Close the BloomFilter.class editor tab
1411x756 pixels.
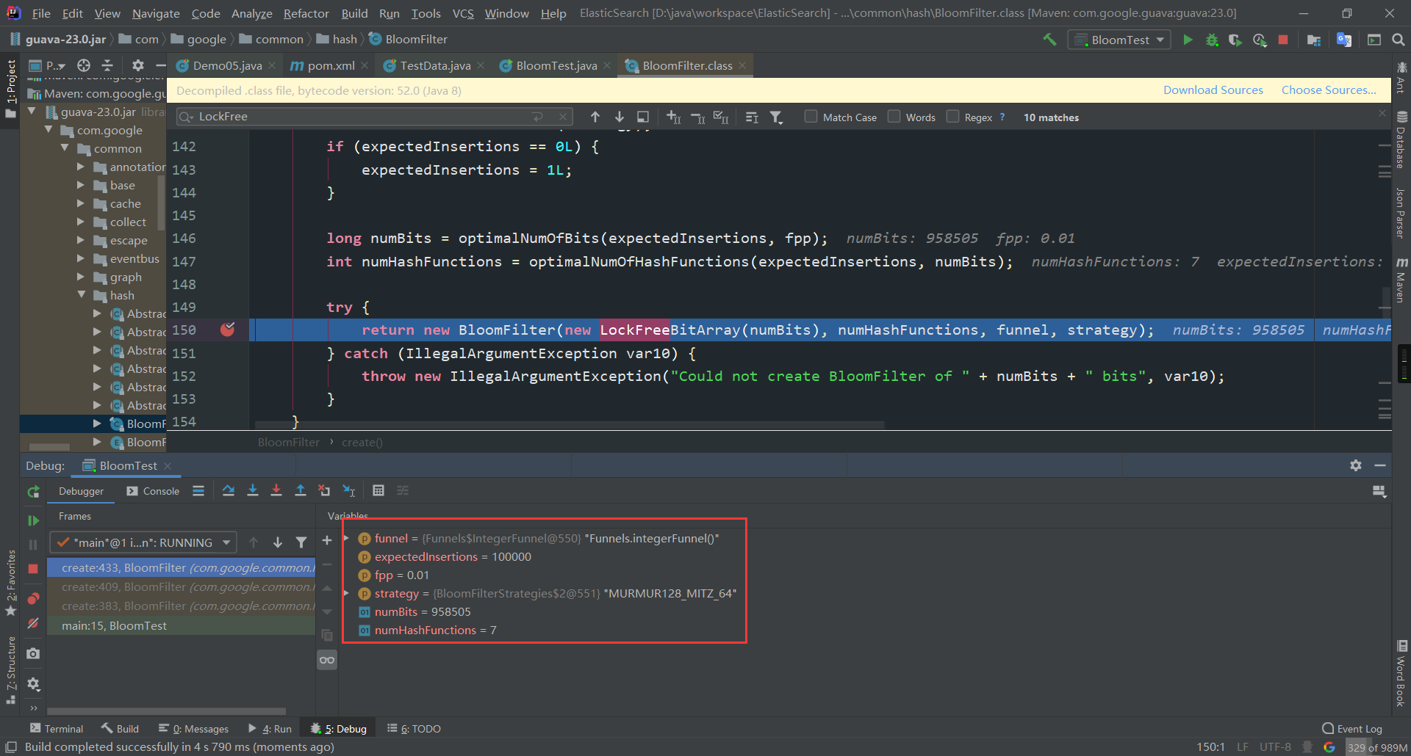click(x=742, y=65)
